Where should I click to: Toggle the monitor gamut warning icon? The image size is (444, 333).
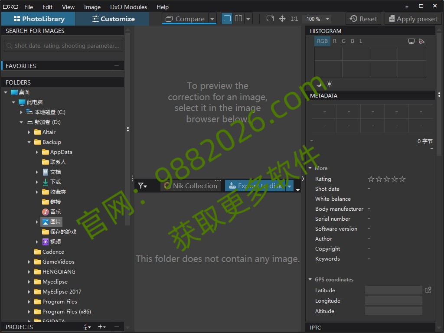point(411,41)
